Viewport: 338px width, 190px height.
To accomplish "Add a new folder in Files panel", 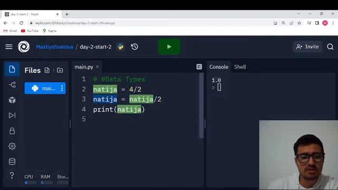I will 60,70.
